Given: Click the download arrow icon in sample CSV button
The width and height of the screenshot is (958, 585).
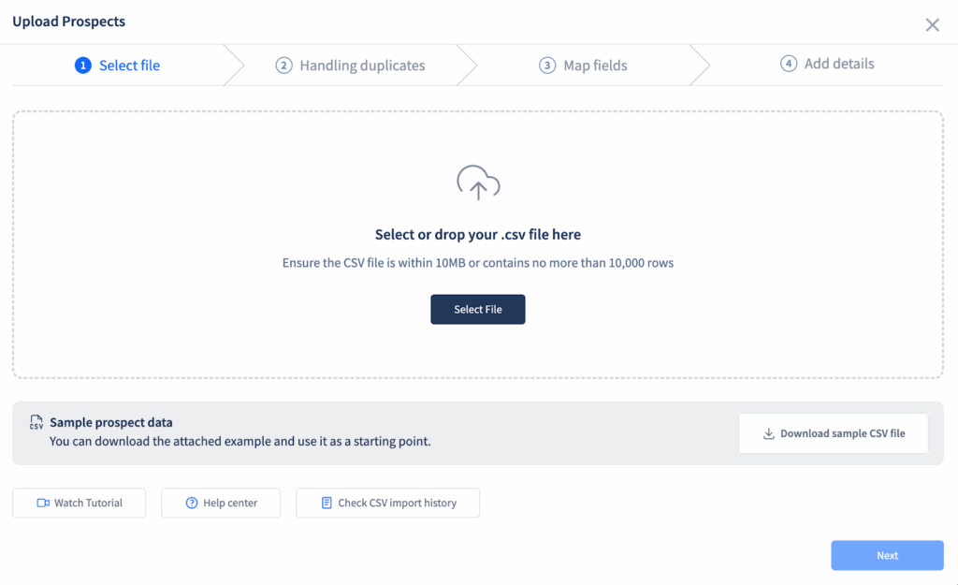Looking at the screenshot, I should tap(769, 433).
